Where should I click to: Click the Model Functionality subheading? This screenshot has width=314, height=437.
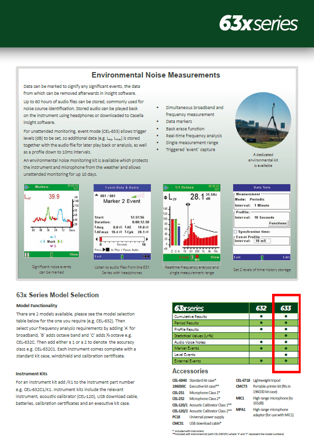coord(36,306)
